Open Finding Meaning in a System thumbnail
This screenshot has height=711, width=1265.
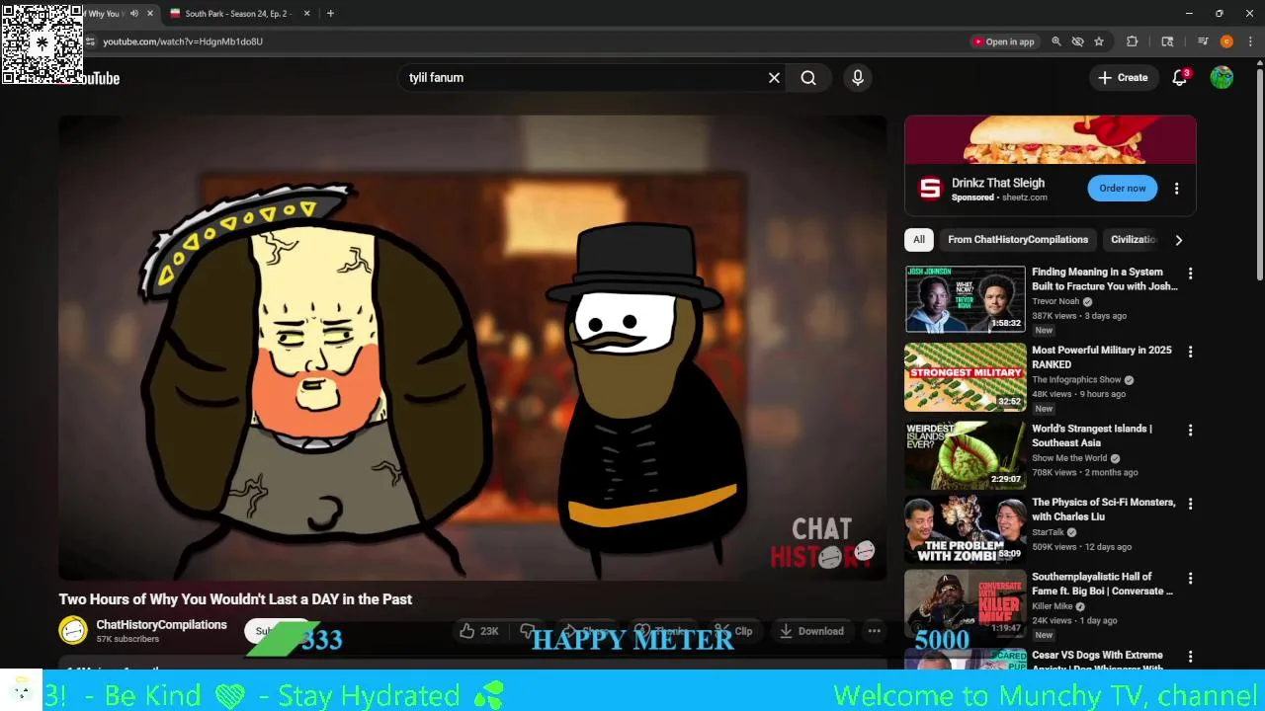coord(965,298)
